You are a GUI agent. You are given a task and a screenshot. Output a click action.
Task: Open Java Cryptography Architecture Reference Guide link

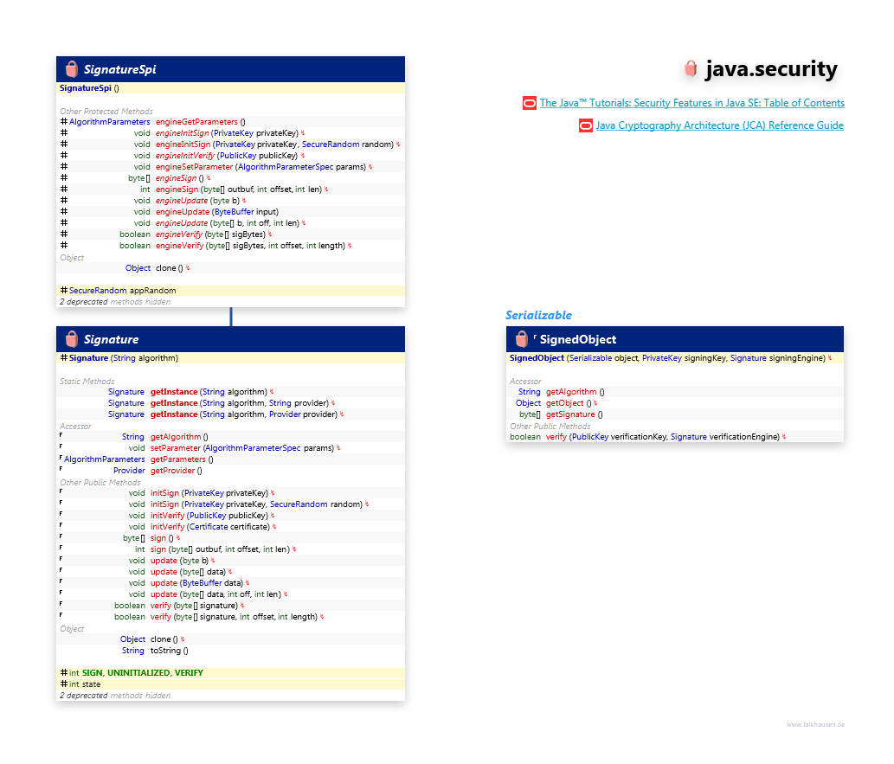coord(719,125)
